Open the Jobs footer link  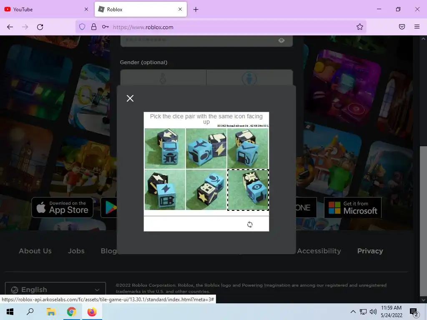pos(76,251)
